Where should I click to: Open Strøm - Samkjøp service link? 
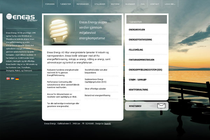pos(138,80)
